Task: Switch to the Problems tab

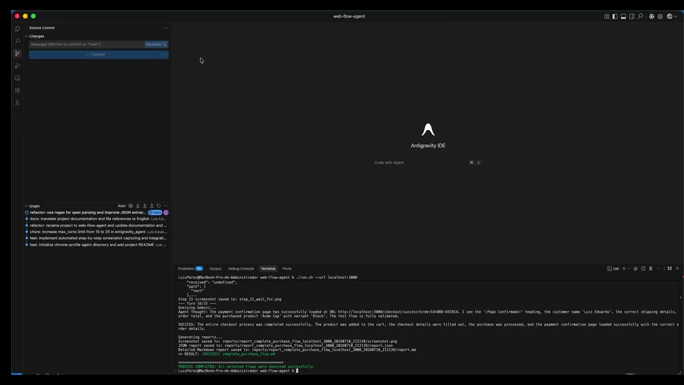Action: (x=186, y=268)
